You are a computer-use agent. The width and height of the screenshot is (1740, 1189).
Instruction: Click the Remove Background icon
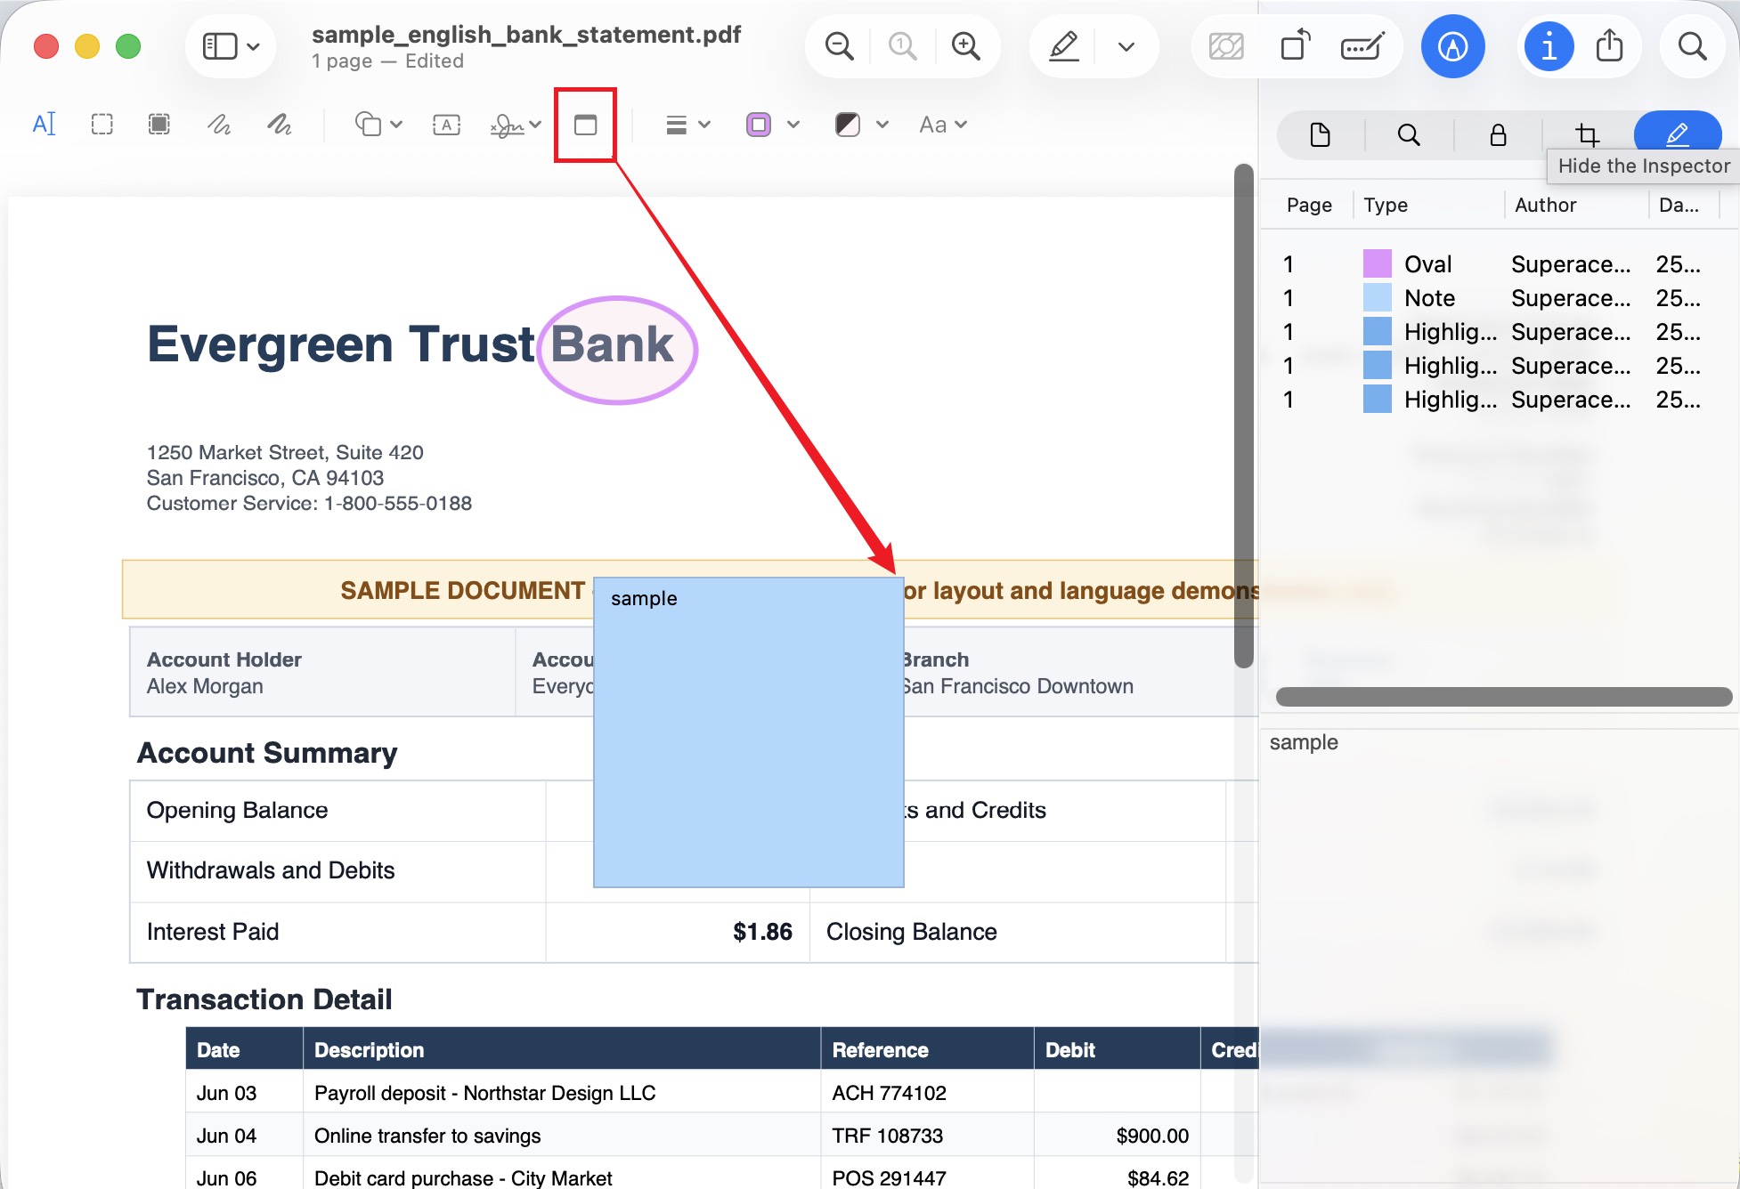[x=1226, y=46]
